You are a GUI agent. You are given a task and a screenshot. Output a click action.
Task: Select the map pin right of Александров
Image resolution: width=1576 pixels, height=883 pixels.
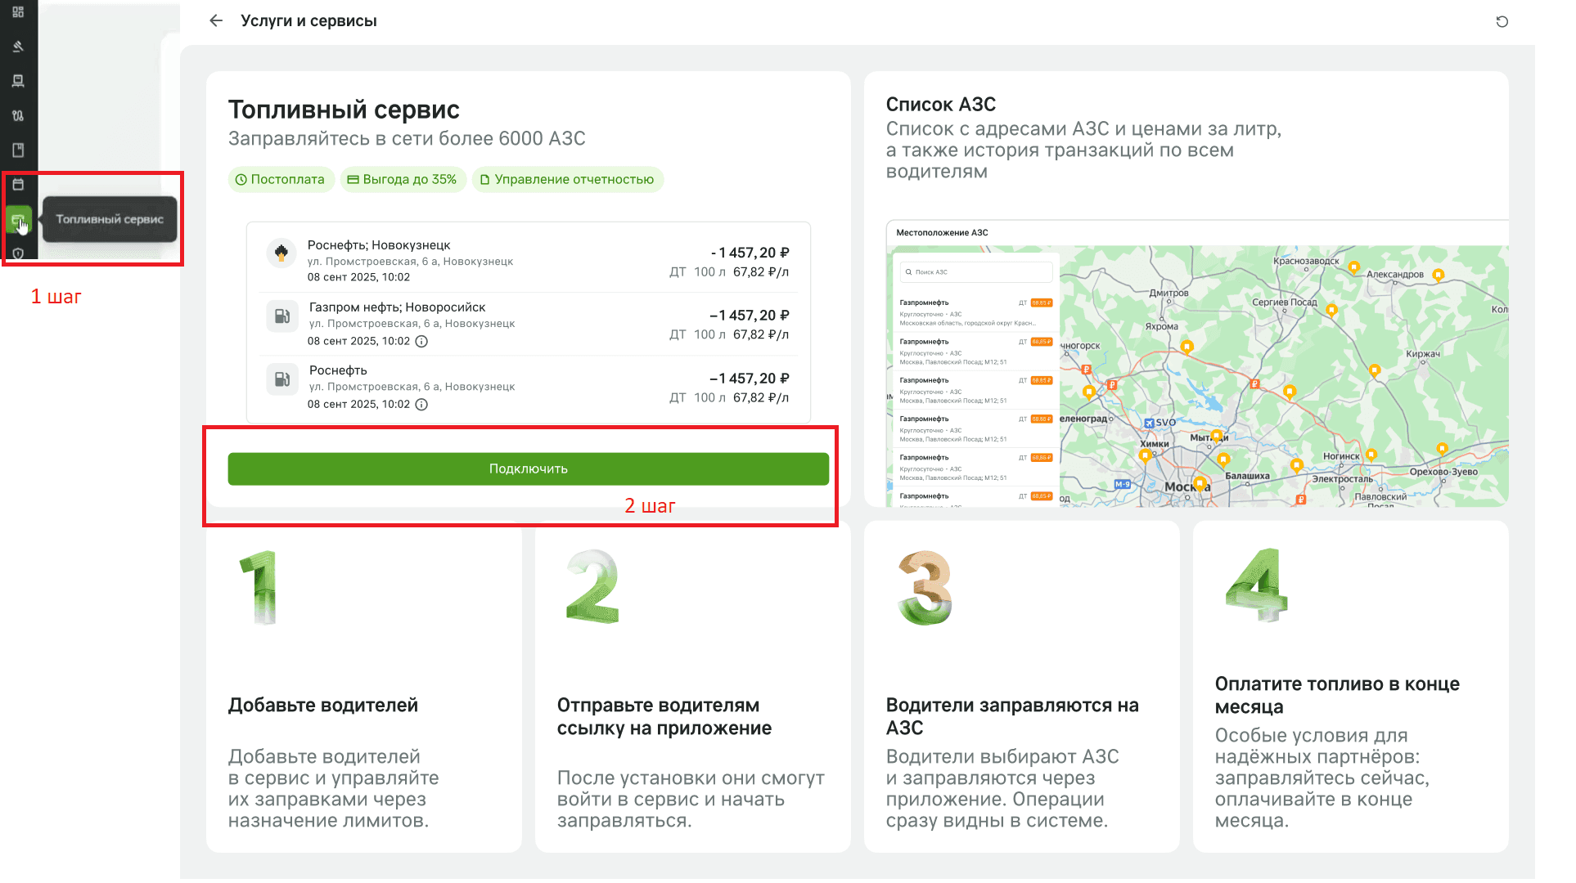(1439, 275)
